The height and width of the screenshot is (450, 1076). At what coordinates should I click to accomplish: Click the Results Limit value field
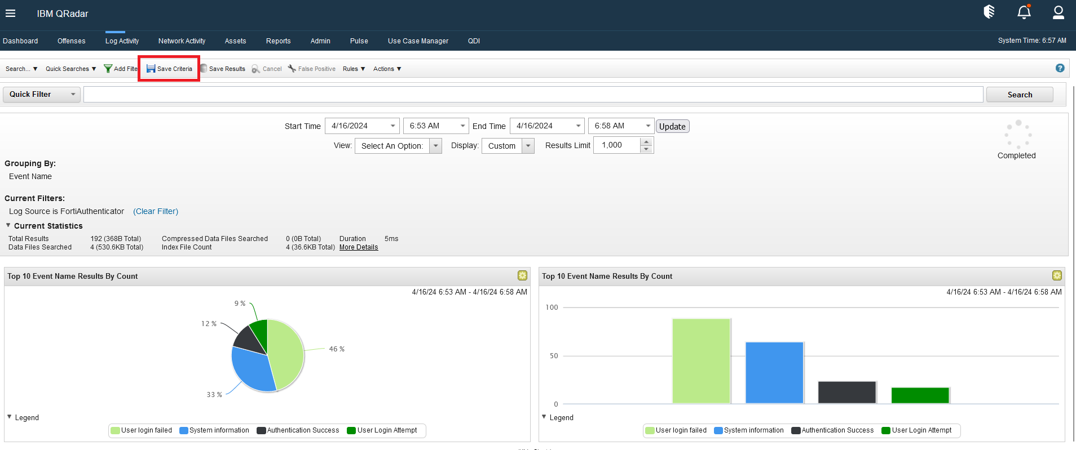(x=617, y=145)
